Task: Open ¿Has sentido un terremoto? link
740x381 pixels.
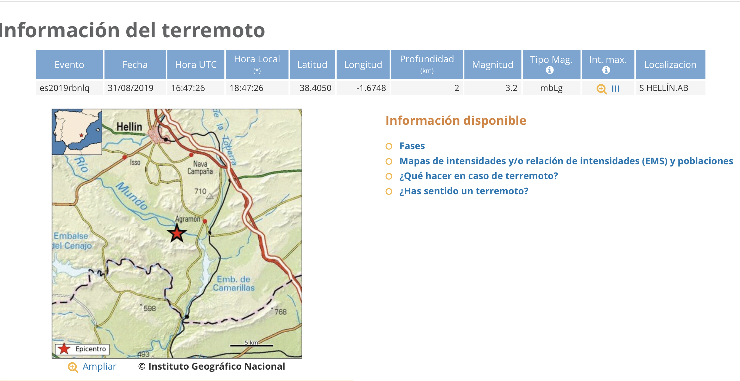Action: point(464,191)
